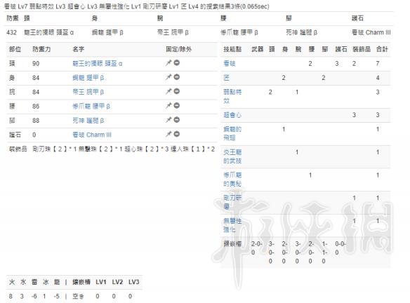Exclude the 鋼龍 body armor β piece

coord(177,77)
